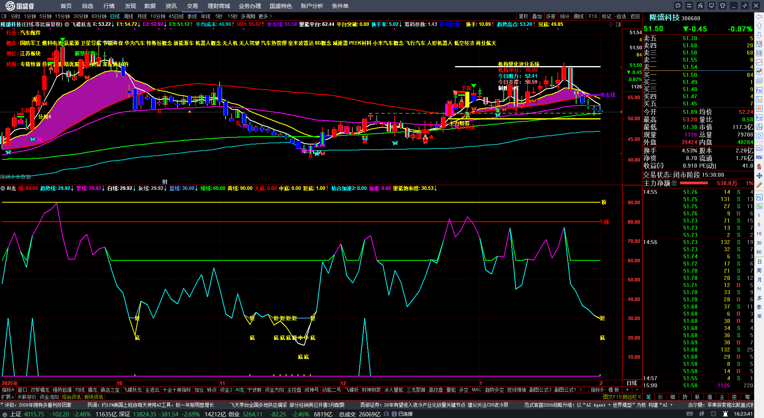764x418 pixels.
Task: Select the 15 minute period in right sidebar
Action: tap(759, 234)
